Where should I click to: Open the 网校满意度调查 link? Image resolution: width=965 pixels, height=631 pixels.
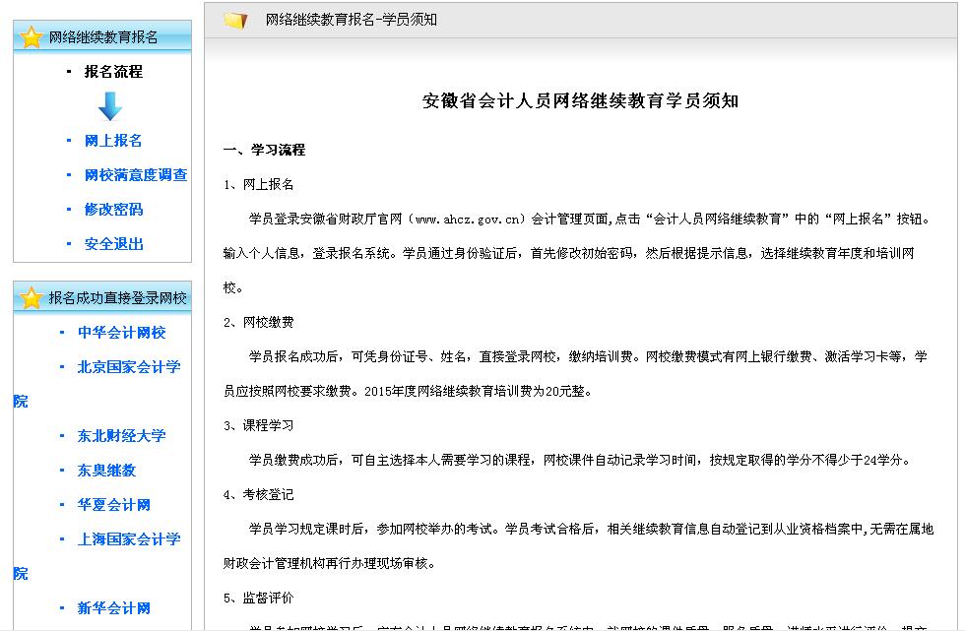click(x=135, y=175)
